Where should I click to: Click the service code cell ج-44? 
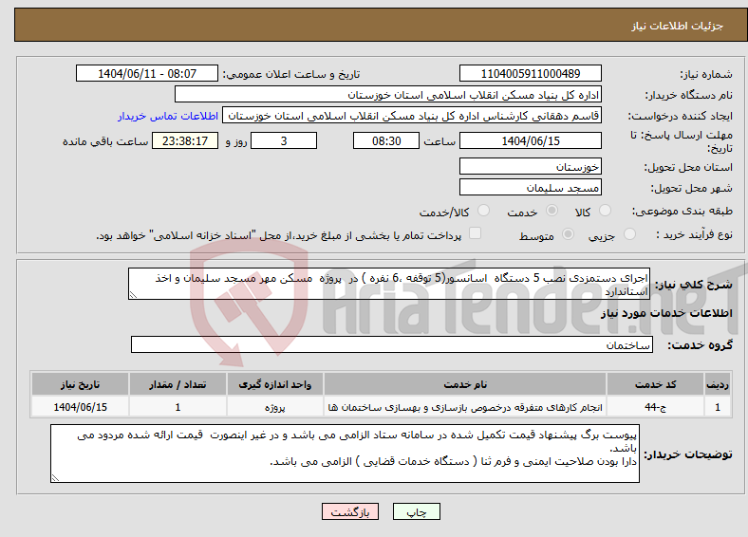click(656, 407)
